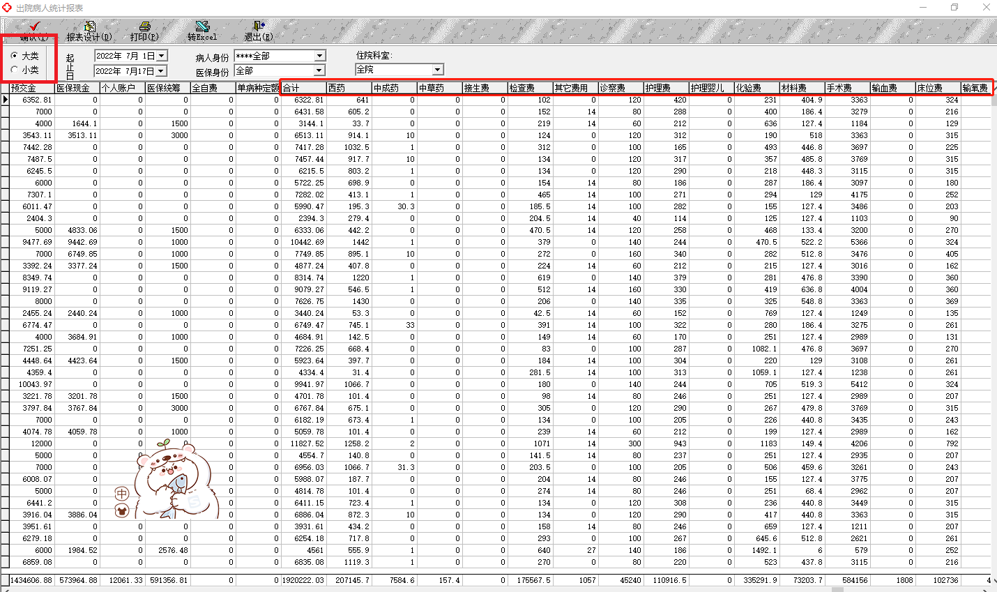
Task: Click the 手术费 column header
Action: (847, 88)
